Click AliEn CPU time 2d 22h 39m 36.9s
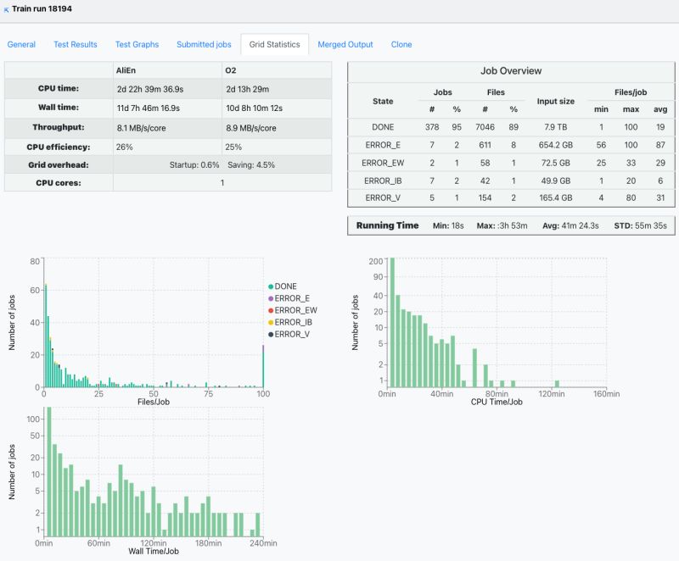Image resolution: width=679 pixels, height=561 pixels. click(150, 90)
